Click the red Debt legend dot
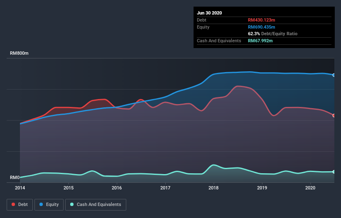The width and height of the screenshot is (341, 218). [x=13, y=204]
